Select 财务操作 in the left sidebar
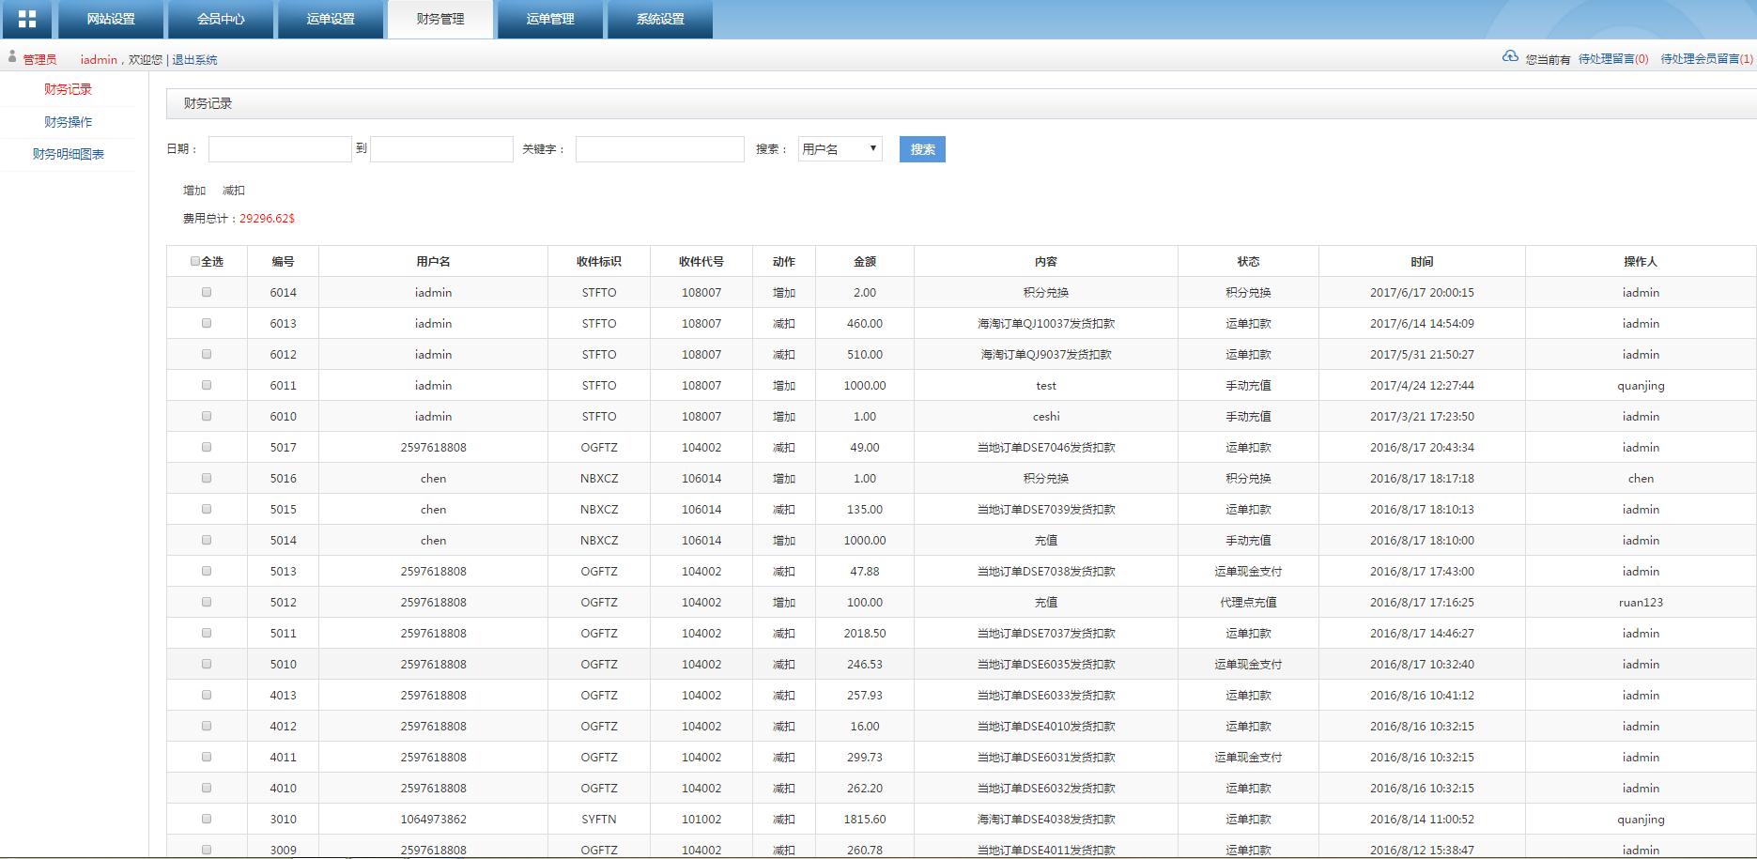Viewport: 1757px width, 859px height. [68, 122]
